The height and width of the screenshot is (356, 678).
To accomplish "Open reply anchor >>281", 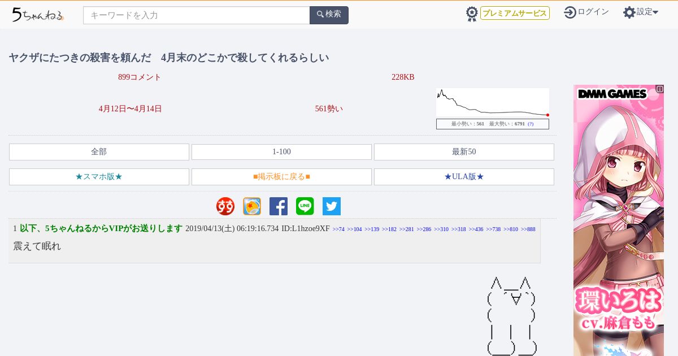I will click(x=407, y=229).
